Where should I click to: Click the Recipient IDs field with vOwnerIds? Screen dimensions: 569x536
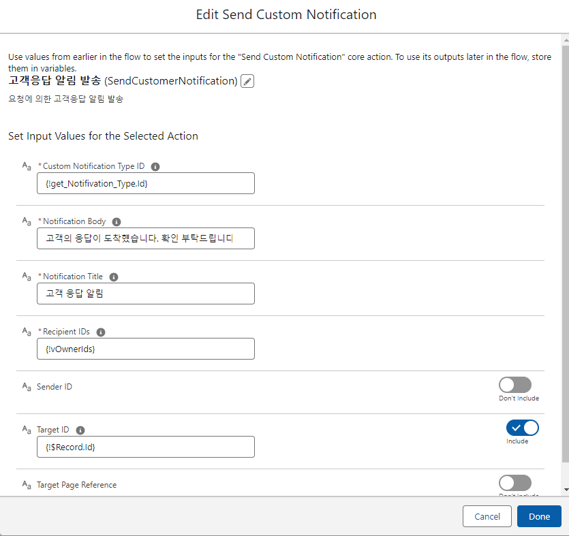tap(146, 349)
